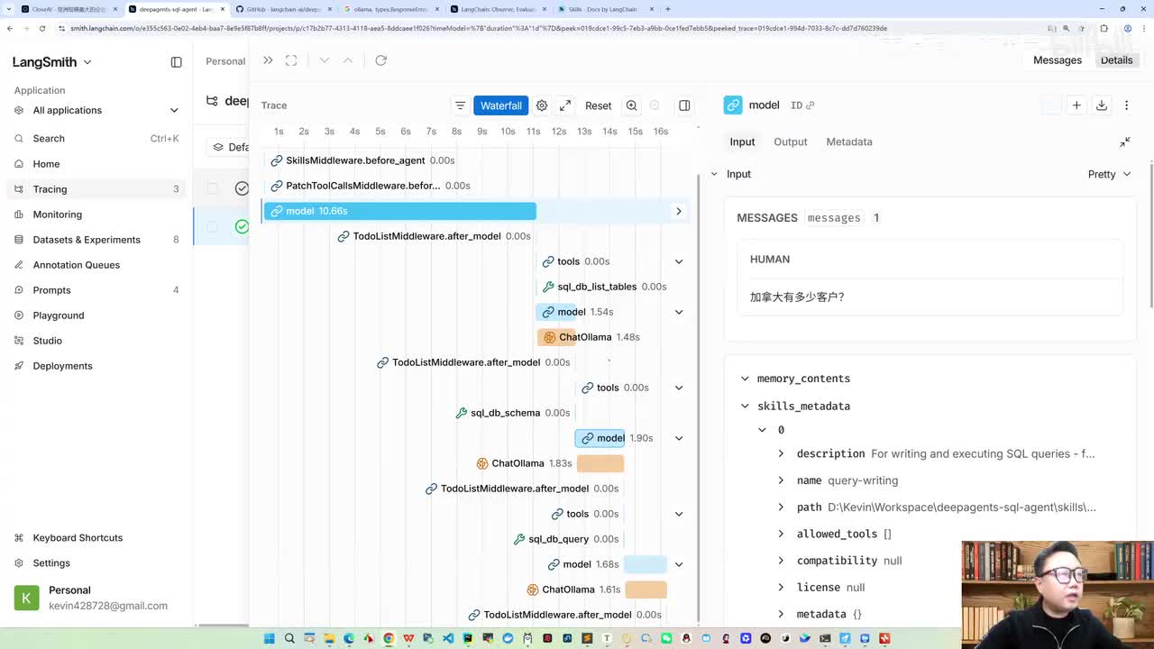Collapse the model 1.90s row chevron

pyautogui.click(x=679, y=438)
